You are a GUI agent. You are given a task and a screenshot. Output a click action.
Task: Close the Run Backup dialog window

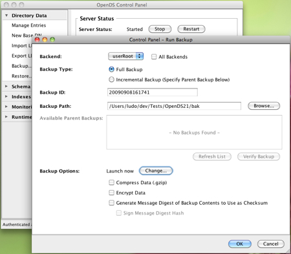point(38,39)
